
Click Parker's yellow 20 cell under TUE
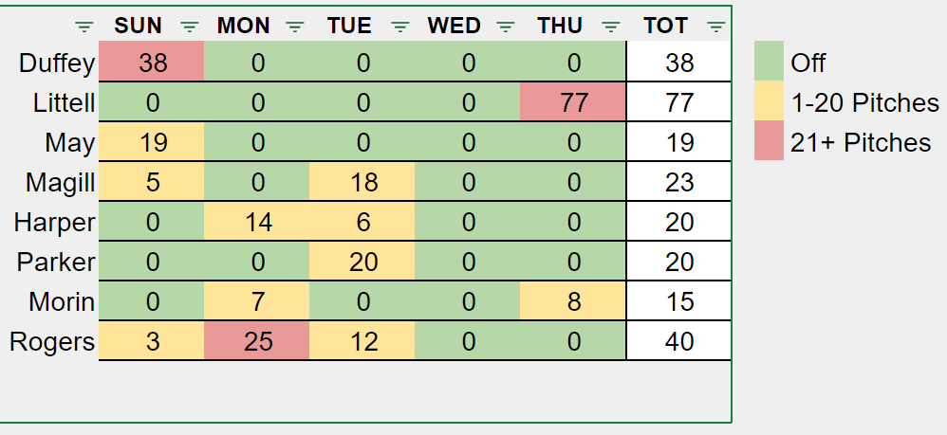362,262
